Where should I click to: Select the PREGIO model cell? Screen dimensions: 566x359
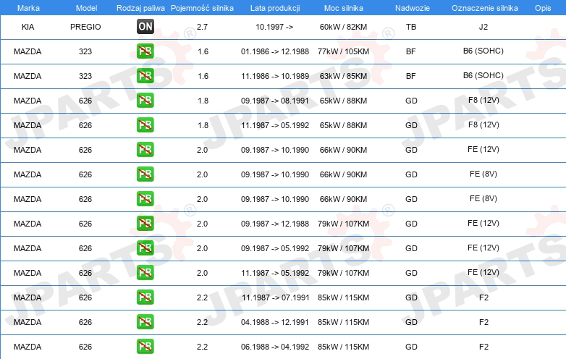tap(85, 27)
